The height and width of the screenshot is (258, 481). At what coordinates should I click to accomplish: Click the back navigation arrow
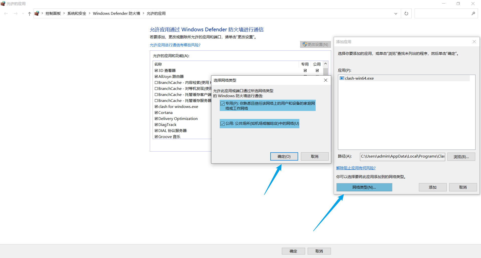(x=6, y=14)
